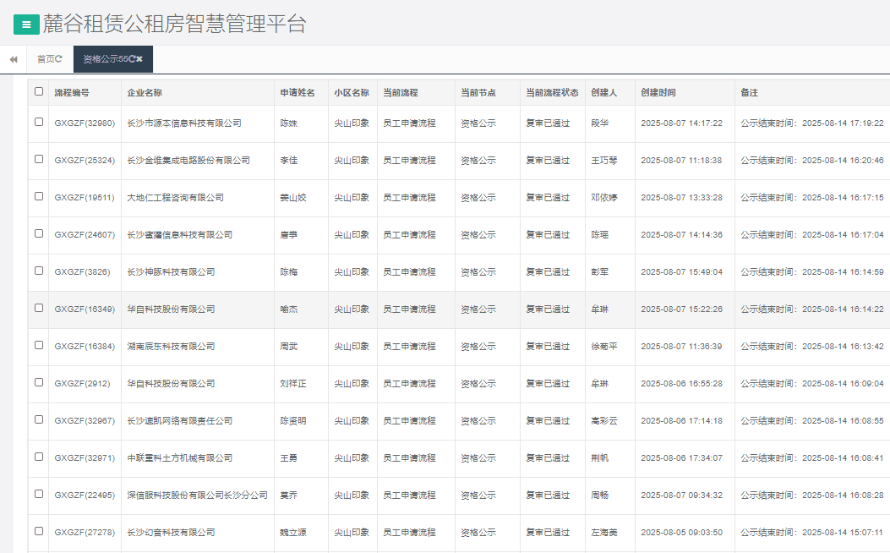Image resolution: width=890 pixels, height=553 pixels.
Task: Check the row of GXGZF(27278)
Action: click(x=39, y=531)
